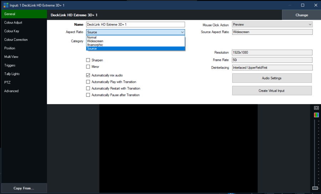
Task: Open the RGB colour bars icon
Action: click(x=316, y=115)
